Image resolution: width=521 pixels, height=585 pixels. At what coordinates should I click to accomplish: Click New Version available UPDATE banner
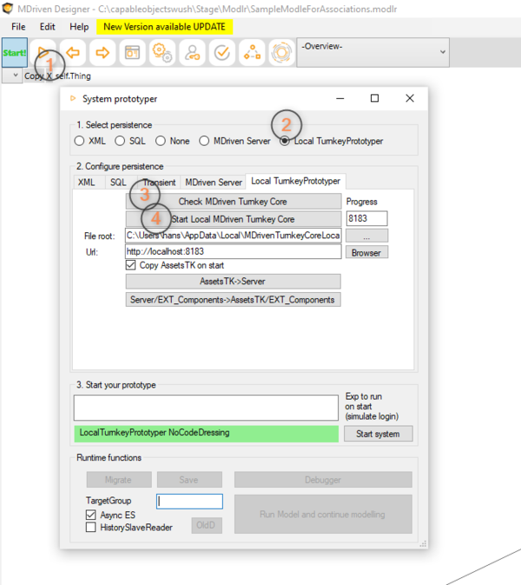click(164, 27)
